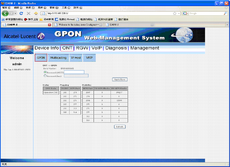Viewport: 230px width, 167px height.
Task: Open the 說明(H) Help menu
Action: click(78, 8)
